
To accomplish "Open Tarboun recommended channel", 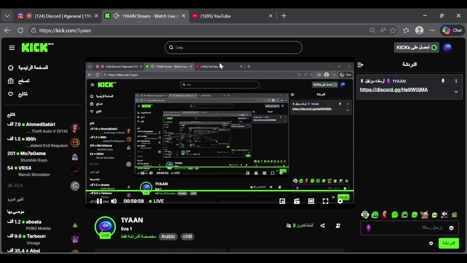I will 43,239.
